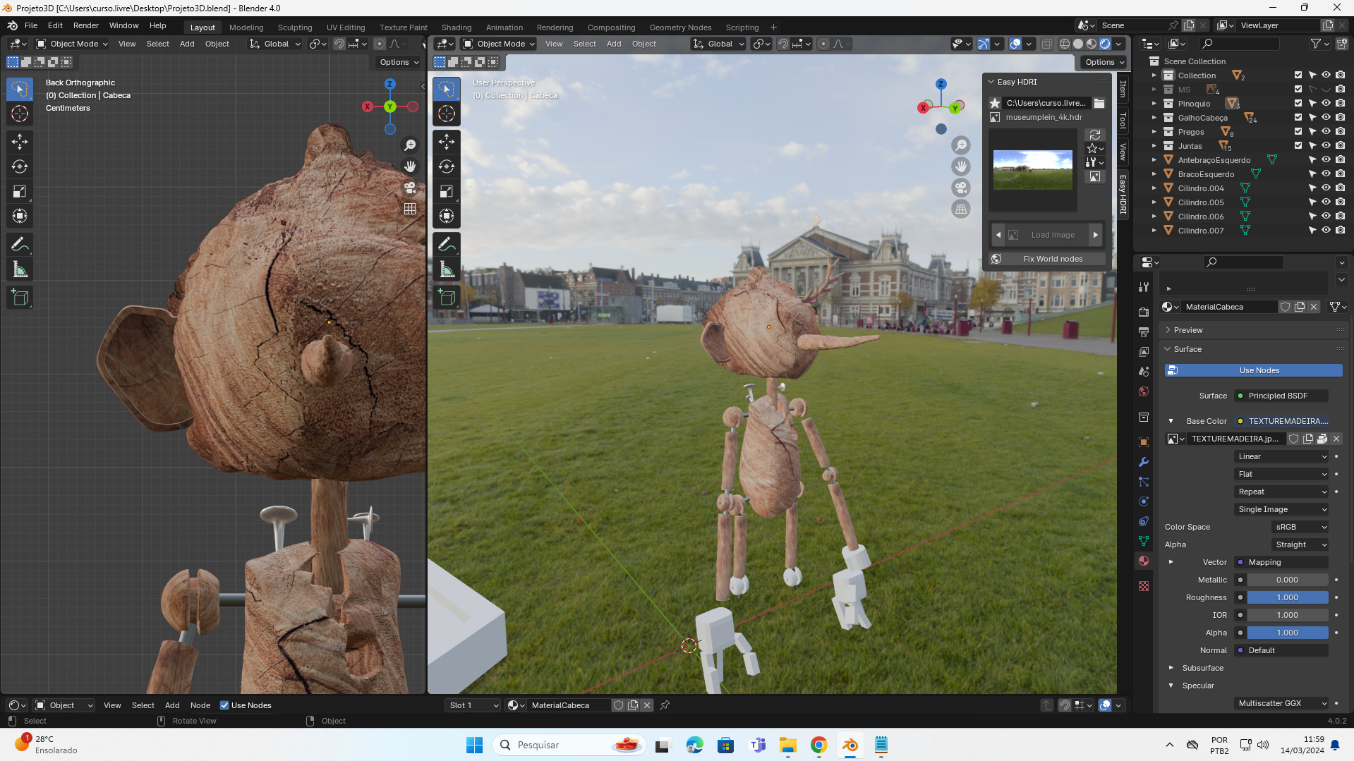1354x761 pixels.
Task: Open the World properties tab icon
Action: [x=1144, y=391]
